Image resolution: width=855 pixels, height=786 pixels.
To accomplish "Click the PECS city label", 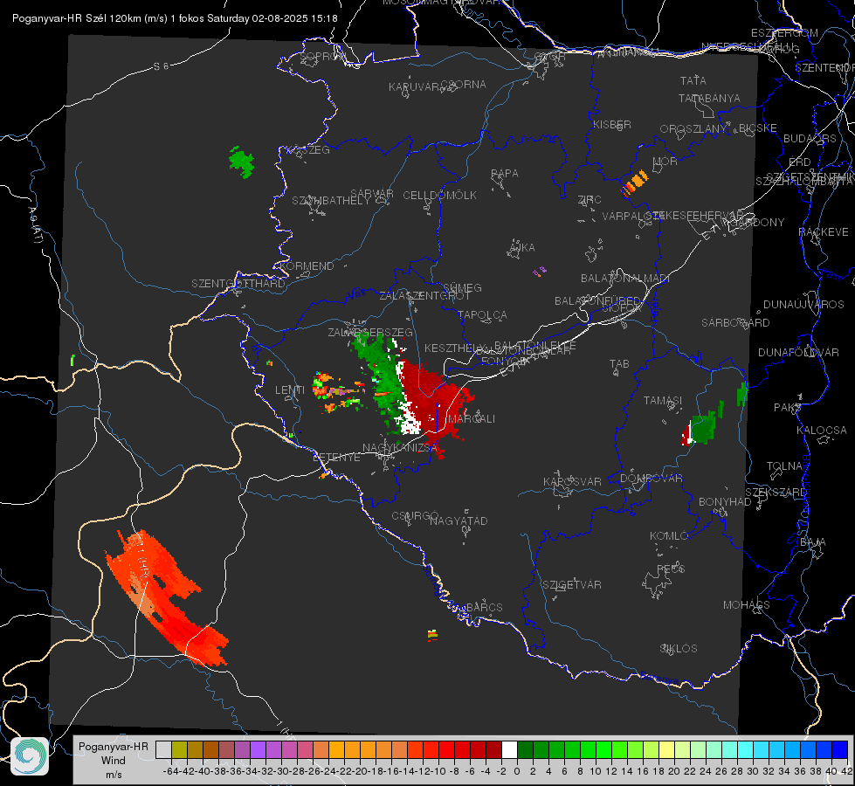I will pos(670,569).
